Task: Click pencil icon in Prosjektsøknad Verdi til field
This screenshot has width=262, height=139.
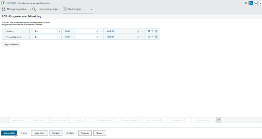Action: click(x=138, y=37)
